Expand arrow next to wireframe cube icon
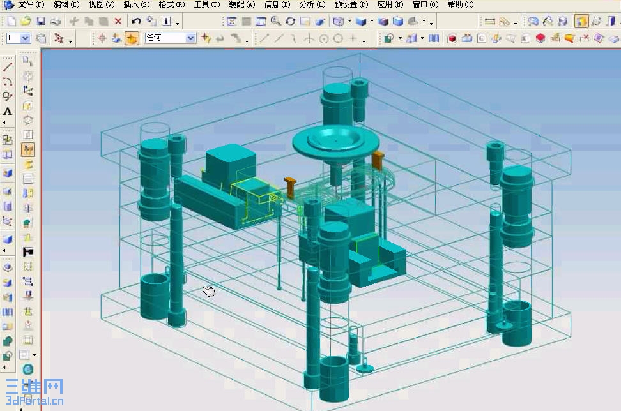This screenshot has width=621, height=411. (349, 21)
